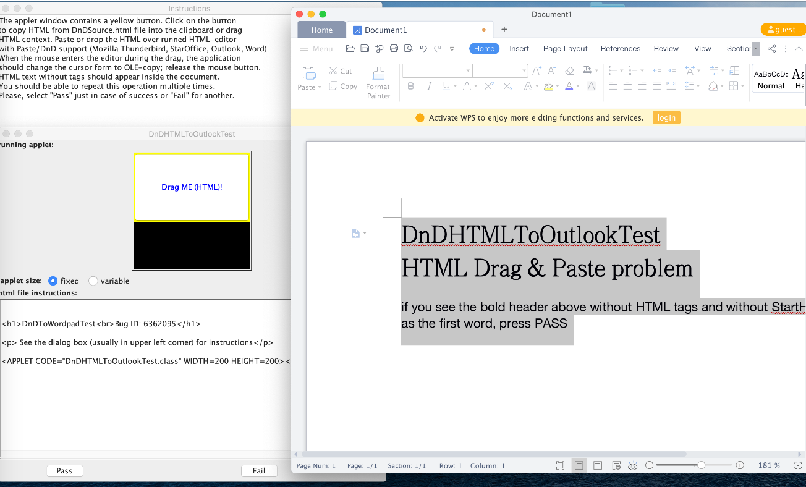The width and height of the screenshot is (806, 487).
Task: Click the superscript icon
Action: (x=489, y=87)
